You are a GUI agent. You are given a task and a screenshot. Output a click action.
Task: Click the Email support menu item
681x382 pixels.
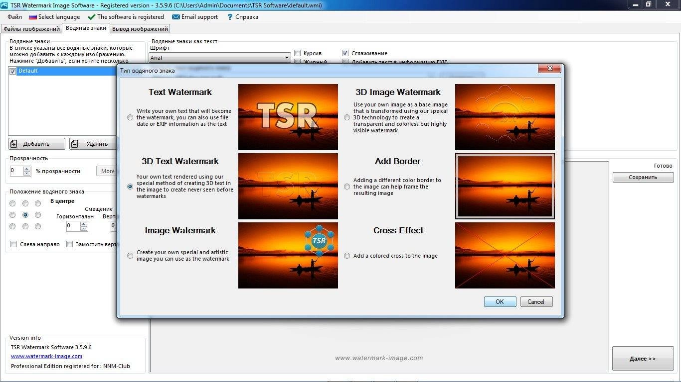point(195,17)
